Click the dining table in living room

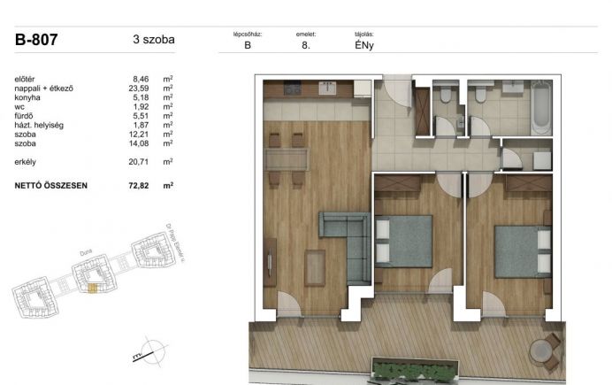(287, 159)
